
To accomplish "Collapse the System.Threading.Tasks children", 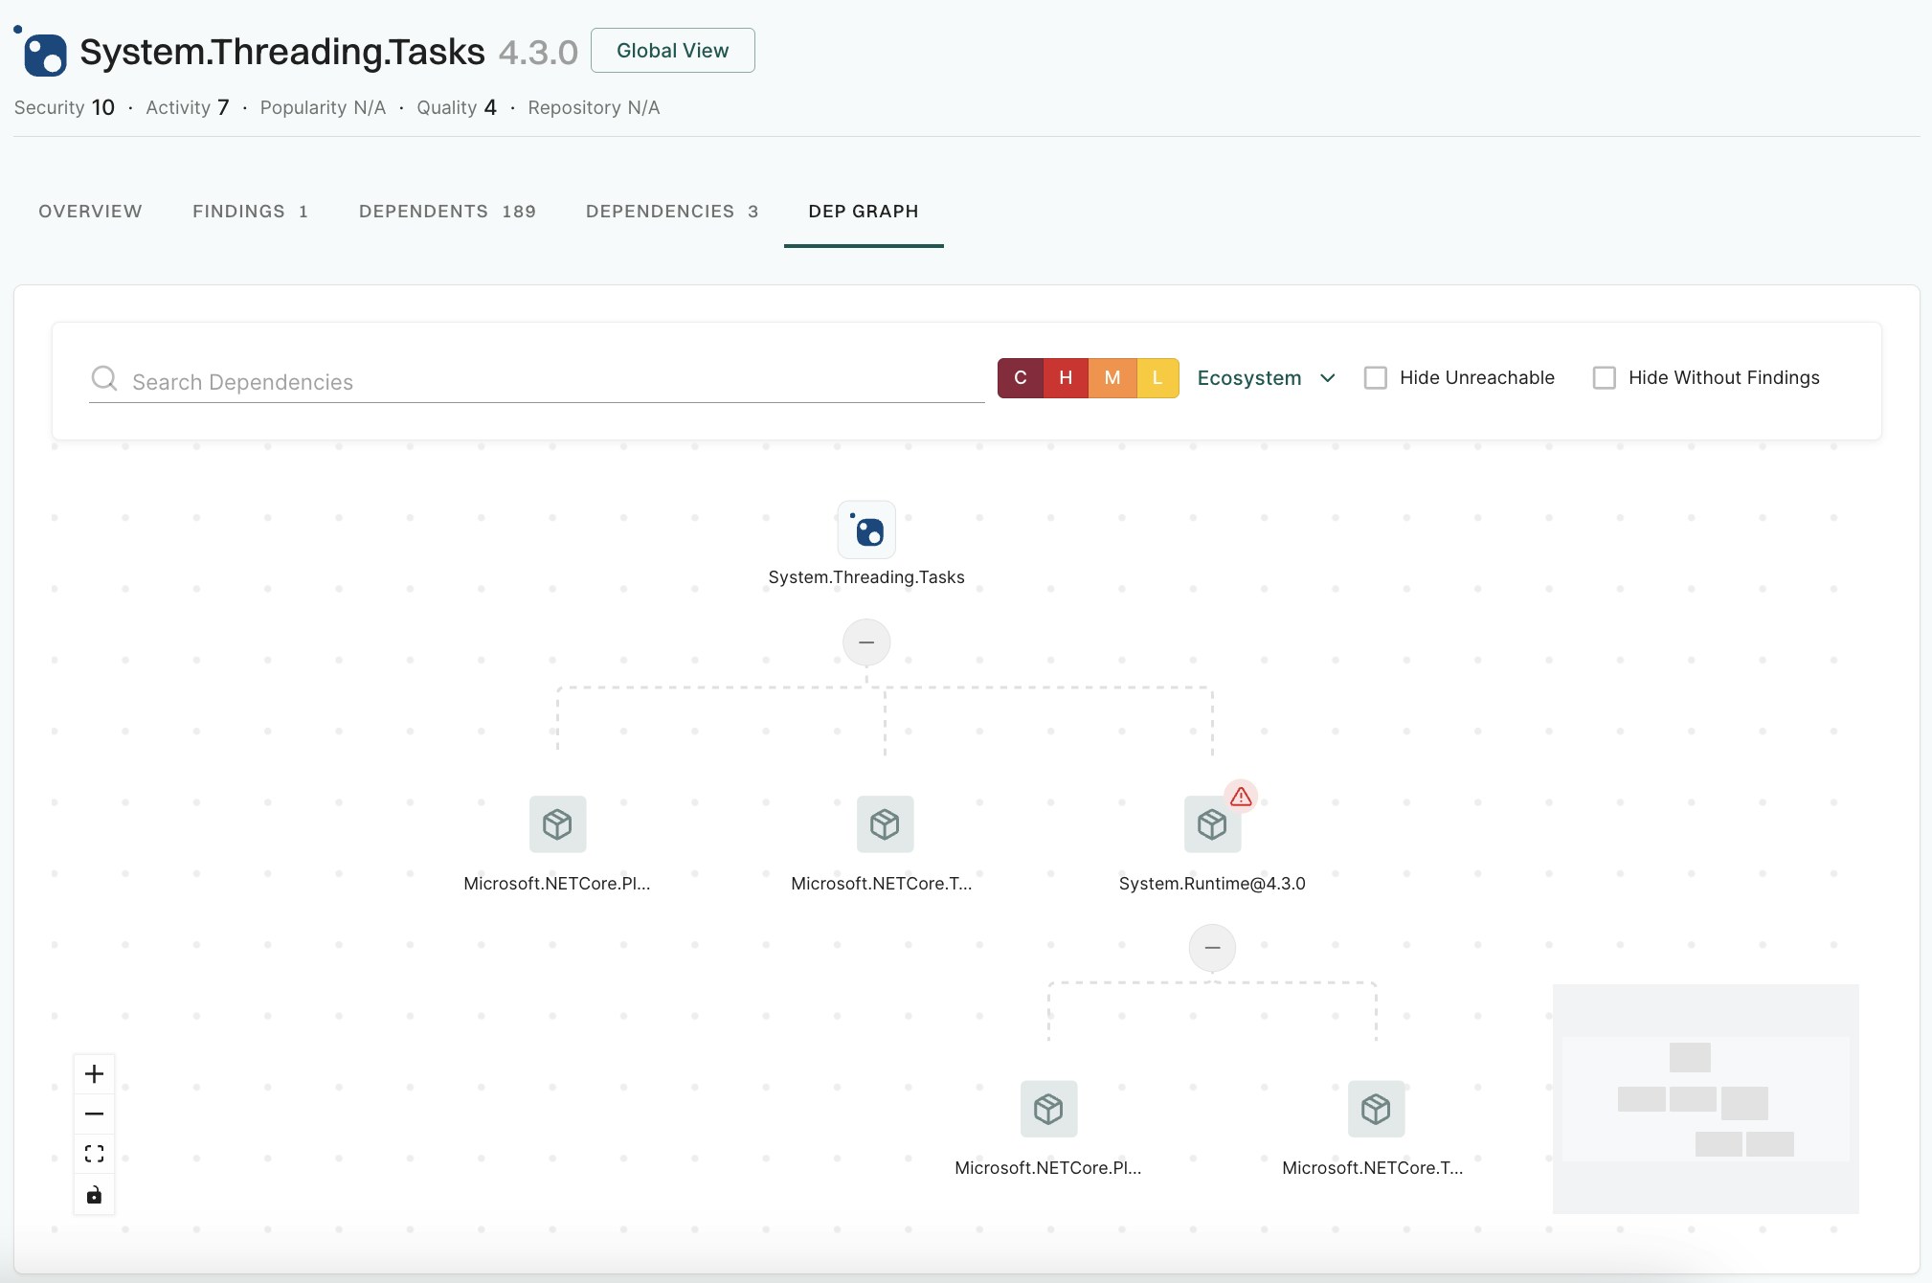I will 866,642.
